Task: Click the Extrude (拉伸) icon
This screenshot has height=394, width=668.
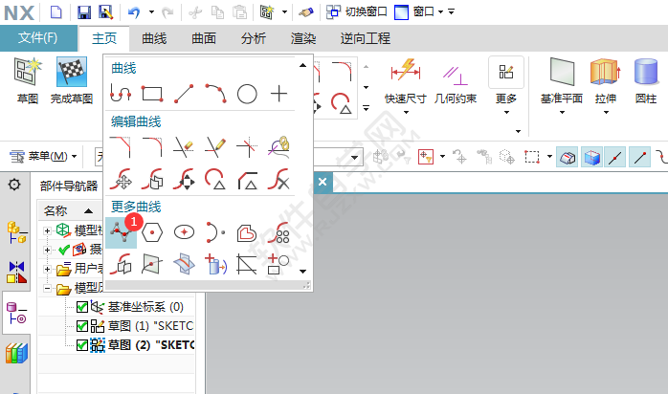Action: point(606,81)
